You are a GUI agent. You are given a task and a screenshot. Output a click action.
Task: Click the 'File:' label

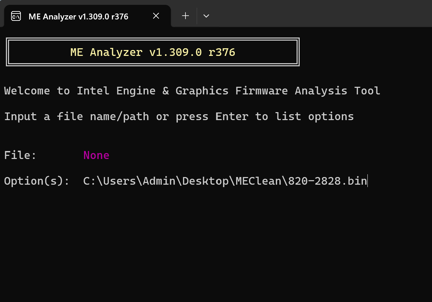[20, 155]
